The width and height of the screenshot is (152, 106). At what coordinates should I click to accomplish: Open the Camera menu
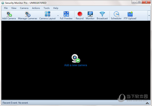tap(24, 8)
